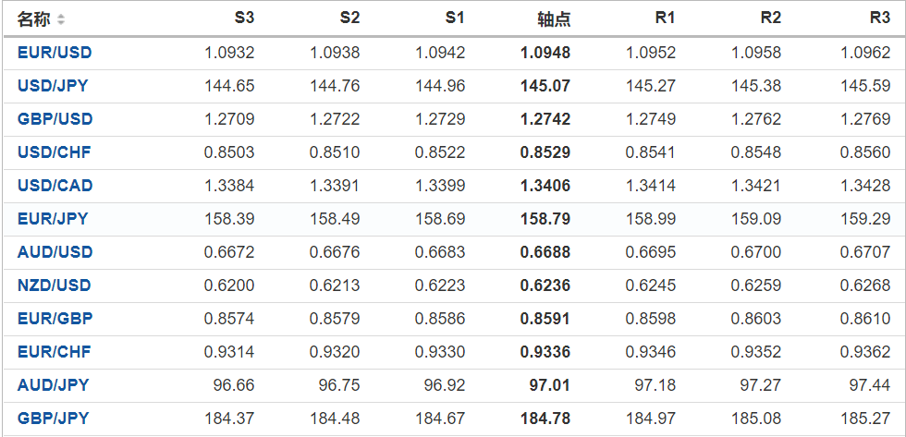Viewport: 906px width, 437px height.
Task: Open the GBP/USD currency pair link
Action: [x=55, y=119]
